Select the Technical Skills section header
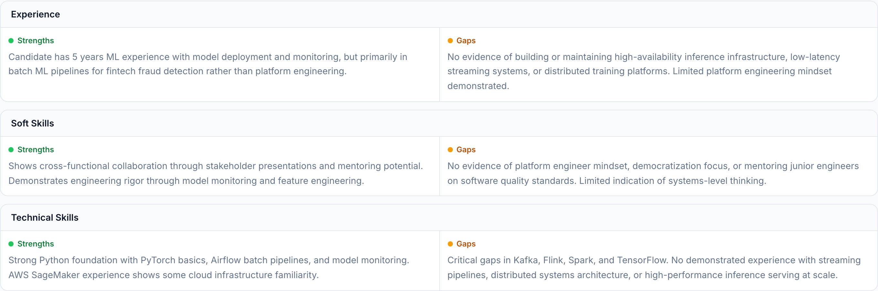 (x=45, y=217)
